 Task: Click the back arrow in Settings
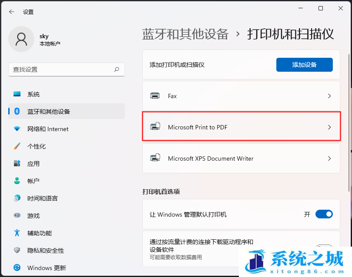[12, 12]
